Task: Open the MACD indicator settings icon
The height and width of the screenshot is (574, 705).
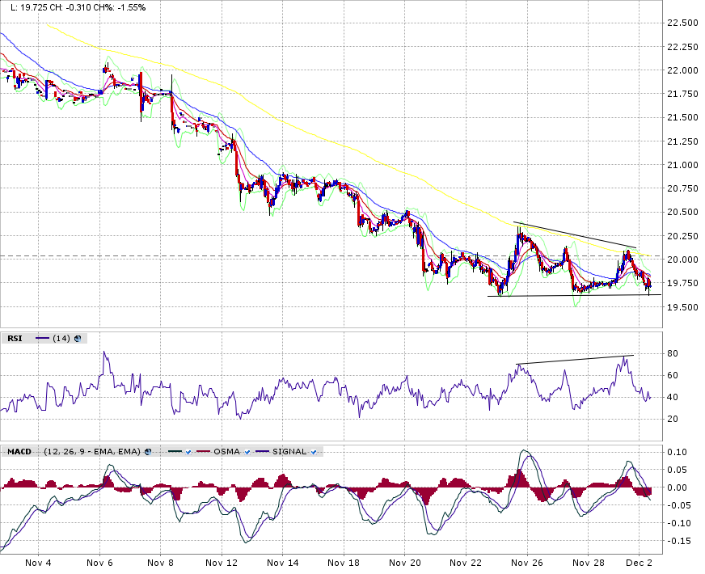Action: point(148,452)
